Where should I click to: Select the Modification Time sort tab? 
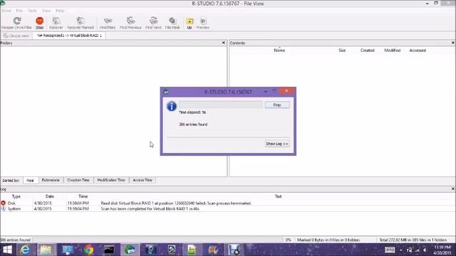(x=111, y=180)
